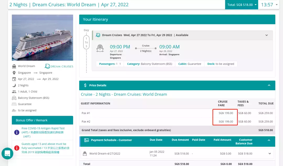The width and height of the screenshot is (283, 166).
Task: Open the Total SG$ 518.00 dropdown
Action: [242, 5]
